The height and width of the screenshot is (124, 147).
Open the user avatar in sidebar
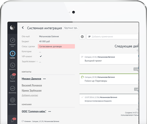pyautogui.click(x=12, y=28)
